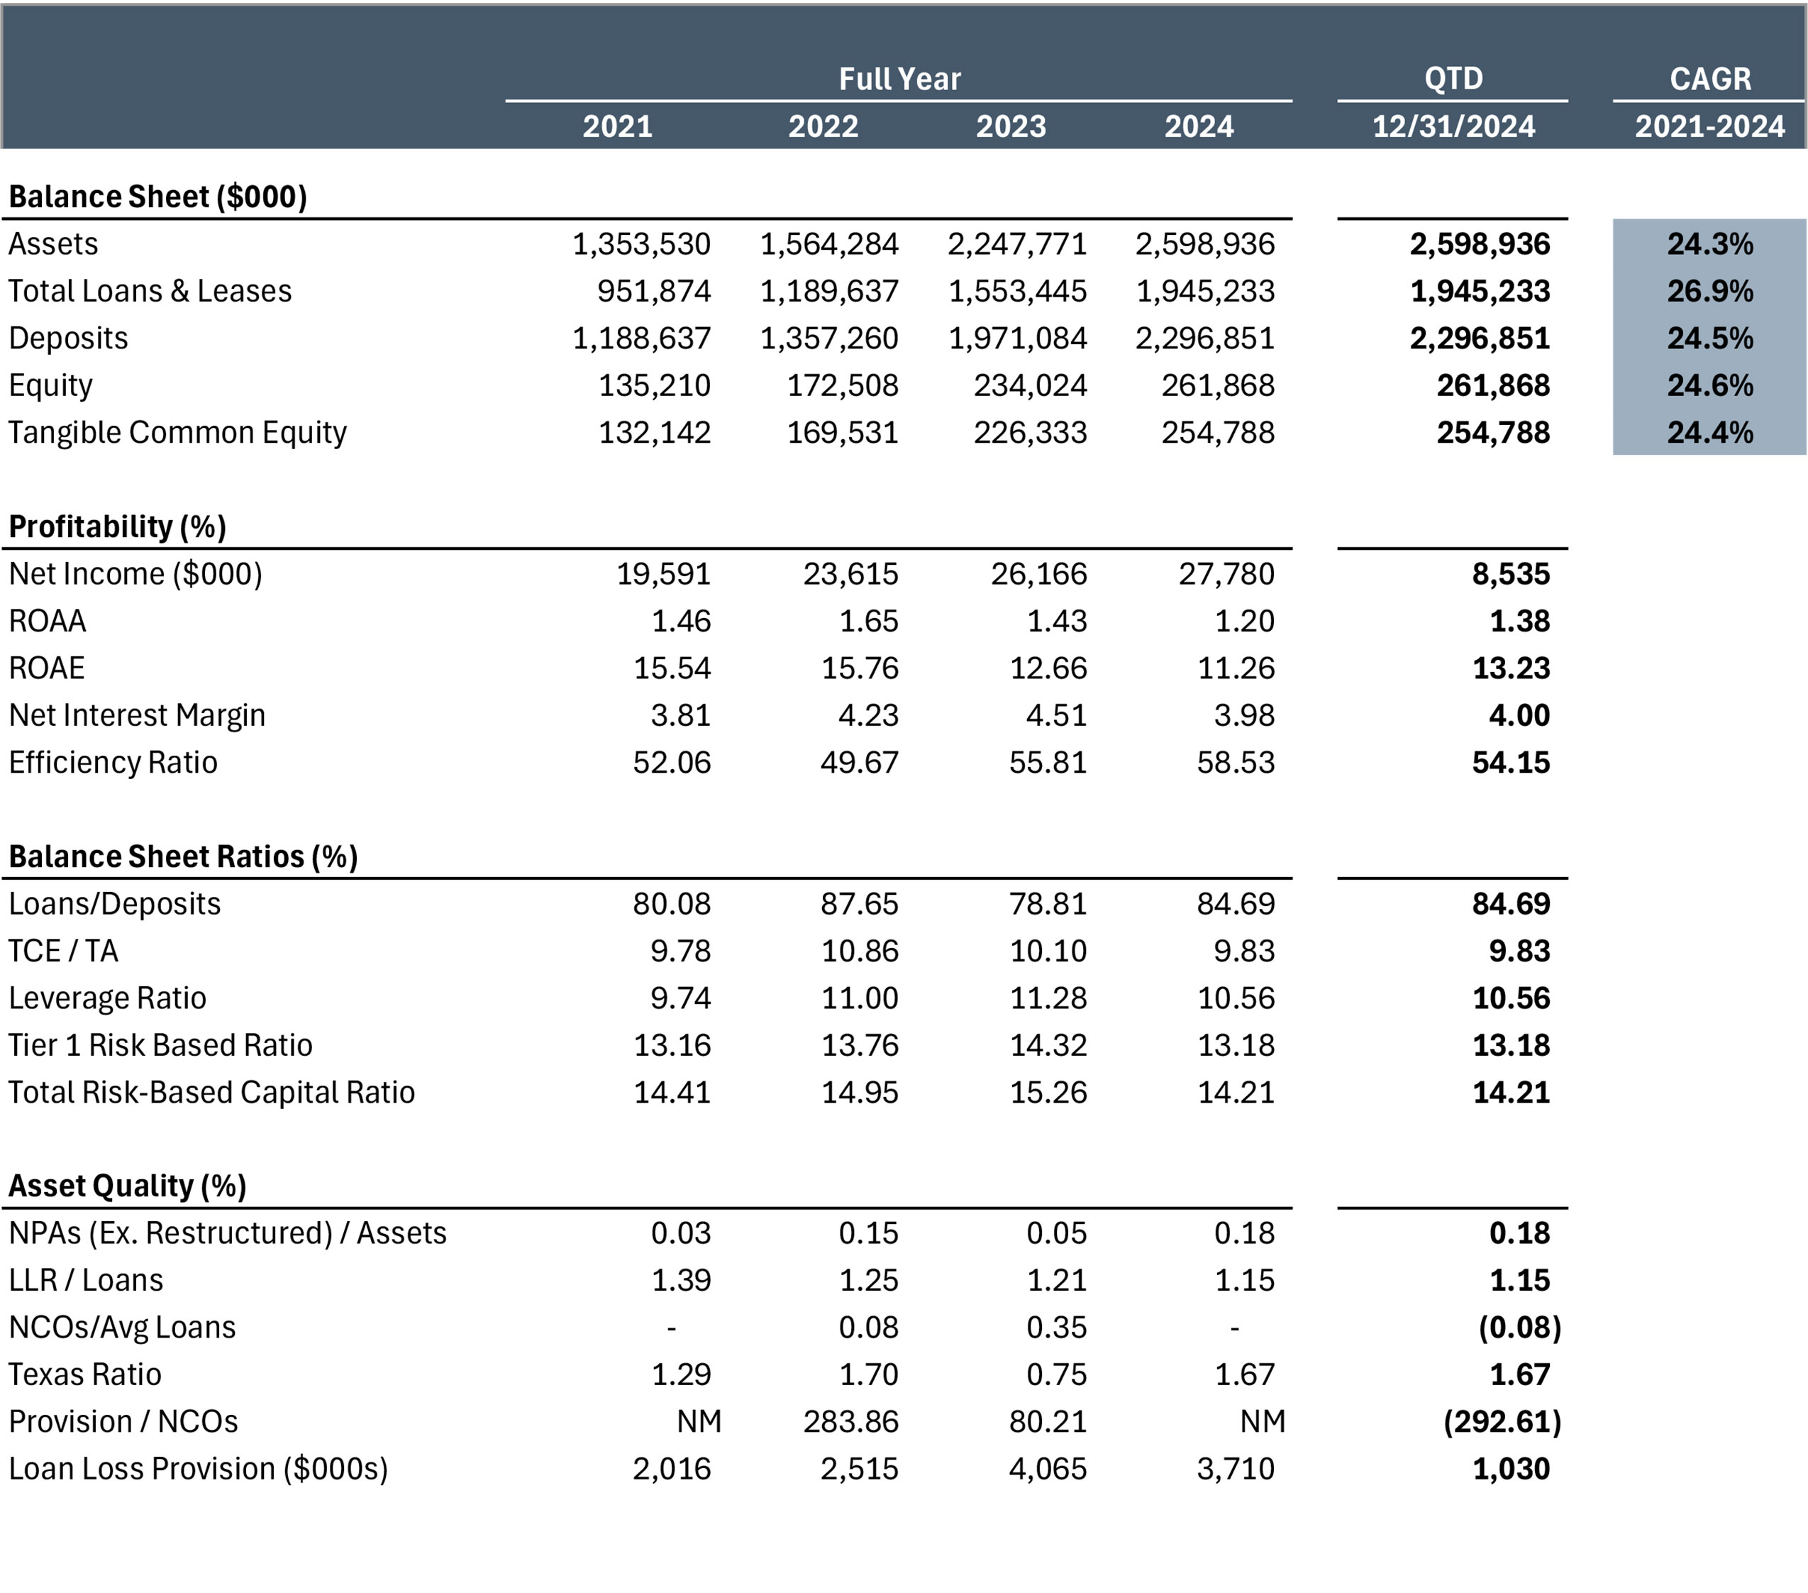Click the Assets CAGR cell 24.3%
Screen dimensions: 1808x1593
click(1710, 243)
